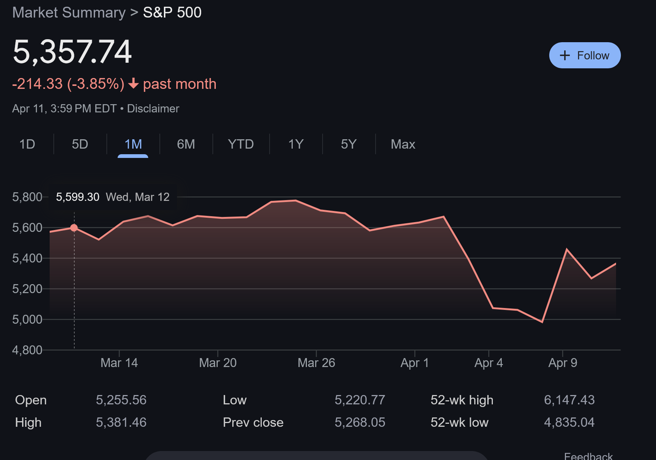This screenshot has height=460, width=656.
Task: Select the 1Y time range tab
Action: click(x=296, y=144)
